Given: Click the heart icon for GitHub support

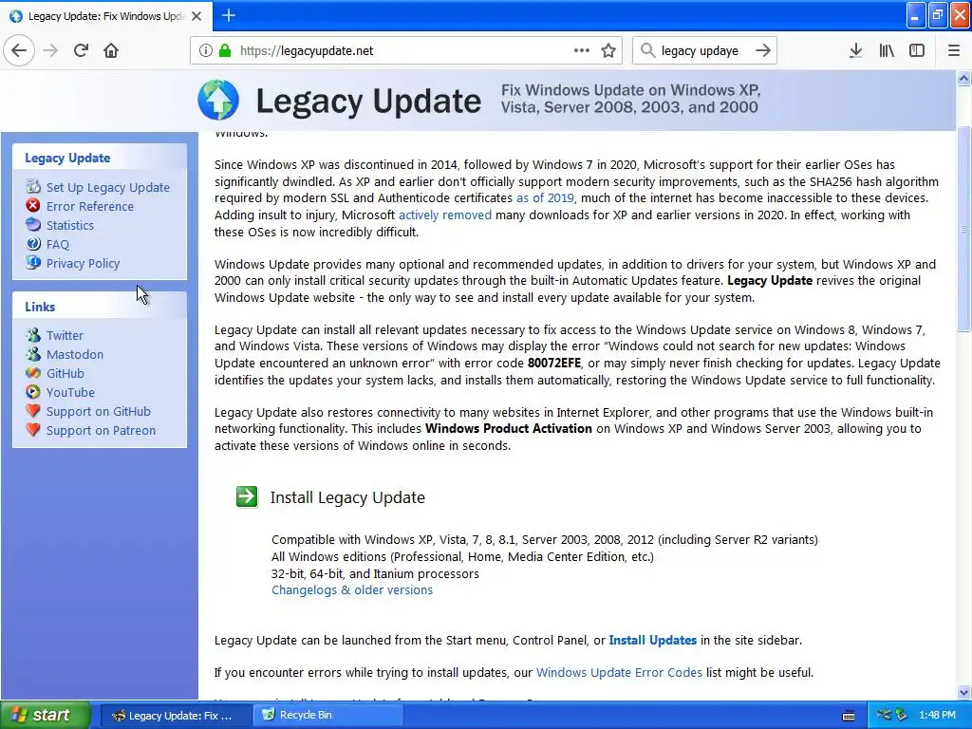Looking at the screenshot, I should point(33,411).
